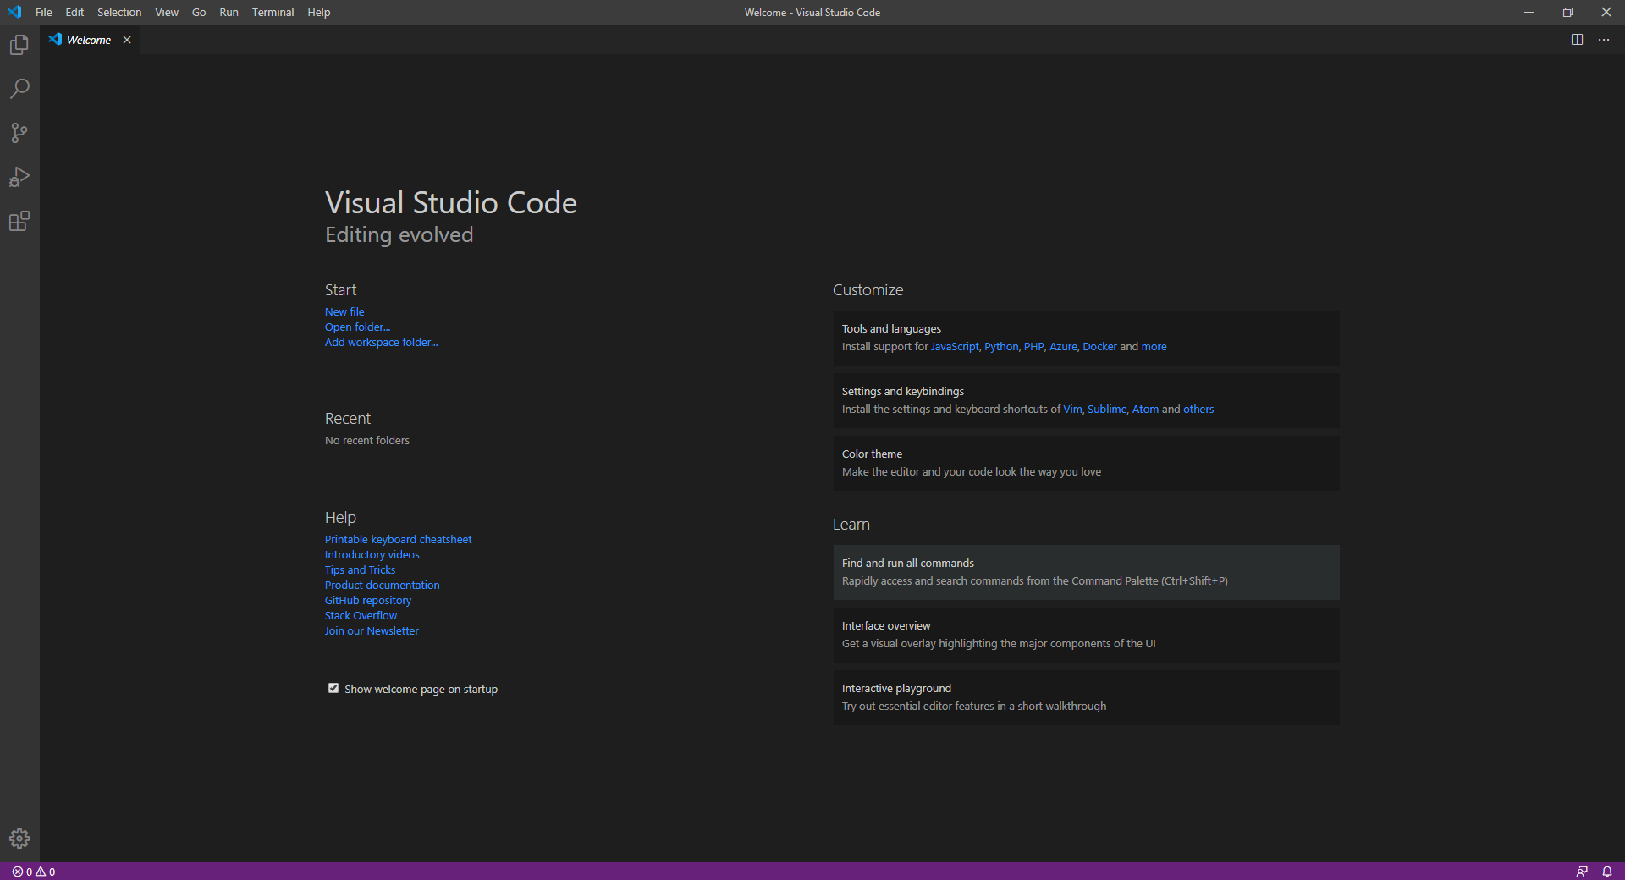The image size is (1625, 880).
Task: Install Docker support link
Action: click(1099, 346)
